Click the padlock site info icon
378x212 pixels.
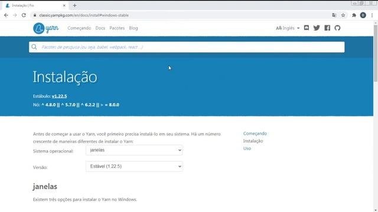pos(35,15)
